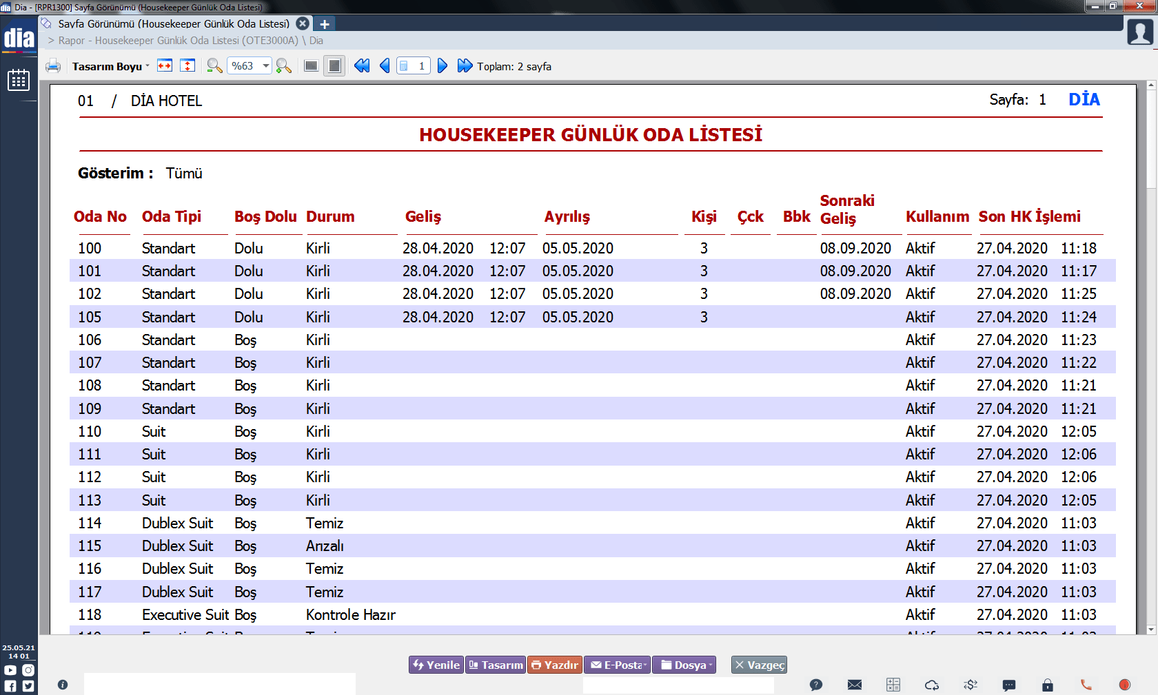This screenshot has width=1158, height=695.
Task: Click the 'DİA HOTEL' report heading
Action: pos(166,101)
